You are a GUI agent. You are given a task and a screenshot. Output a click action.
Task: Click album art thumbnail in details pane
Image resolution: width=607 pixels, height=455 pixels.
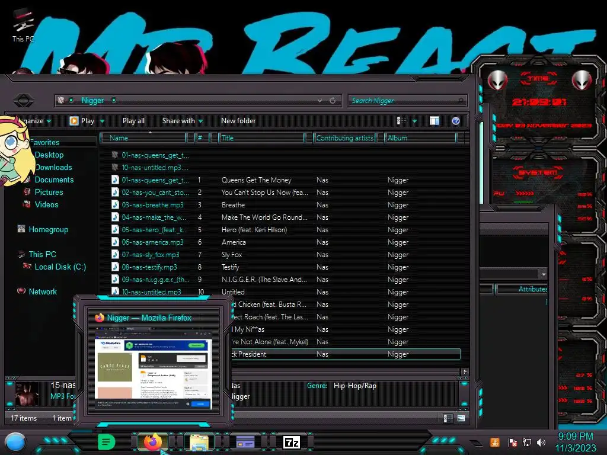coord(27,393)
